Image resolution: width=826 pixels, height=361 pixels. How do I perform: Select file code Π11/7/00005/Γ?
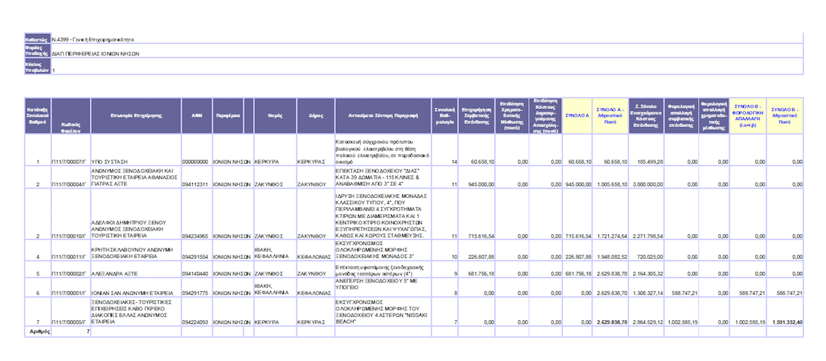point(68,322)
